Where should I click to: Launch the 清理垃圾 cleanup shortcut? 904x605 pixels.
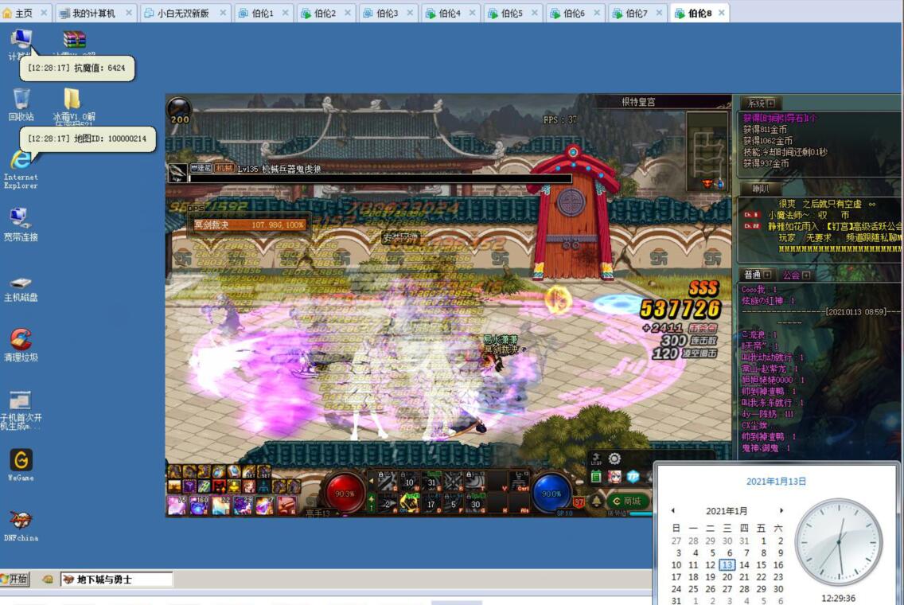pos(21,345)
